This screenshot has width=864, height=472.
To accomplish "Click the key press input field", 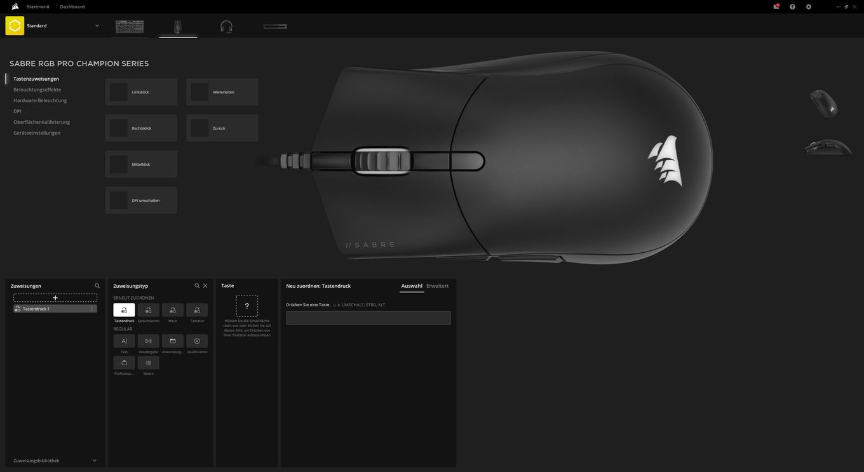I will (368, 318).
